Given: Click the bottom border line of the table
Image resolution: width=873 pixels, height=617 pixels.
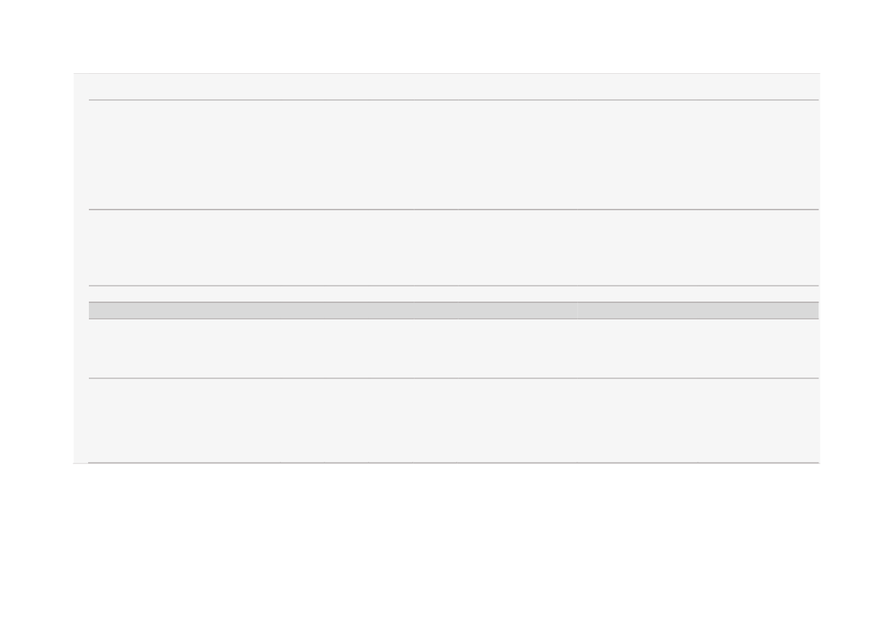Looking at the screenshot, I should (454, 463).
